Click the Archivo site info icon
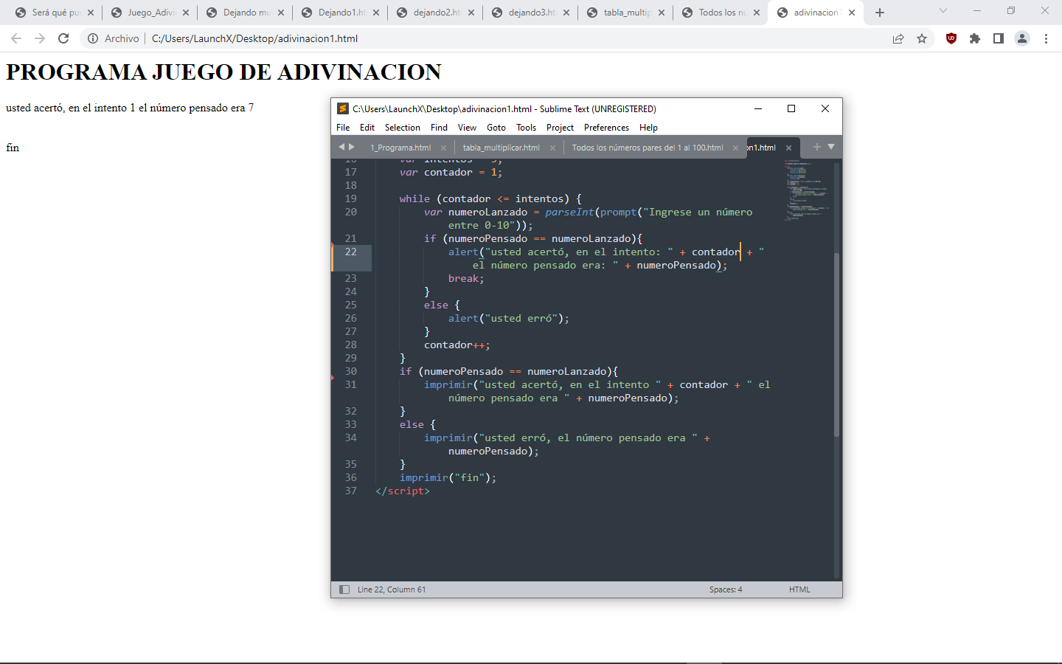 click(x=93, y=38)
